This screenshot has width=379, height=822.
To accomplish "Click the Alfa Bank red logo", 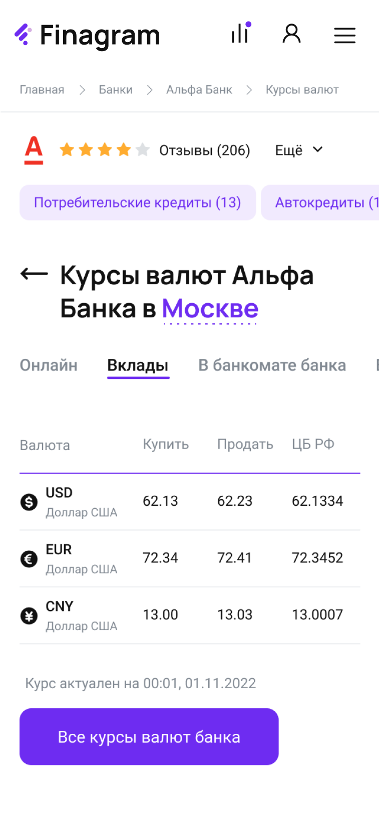I will [34, 150].
